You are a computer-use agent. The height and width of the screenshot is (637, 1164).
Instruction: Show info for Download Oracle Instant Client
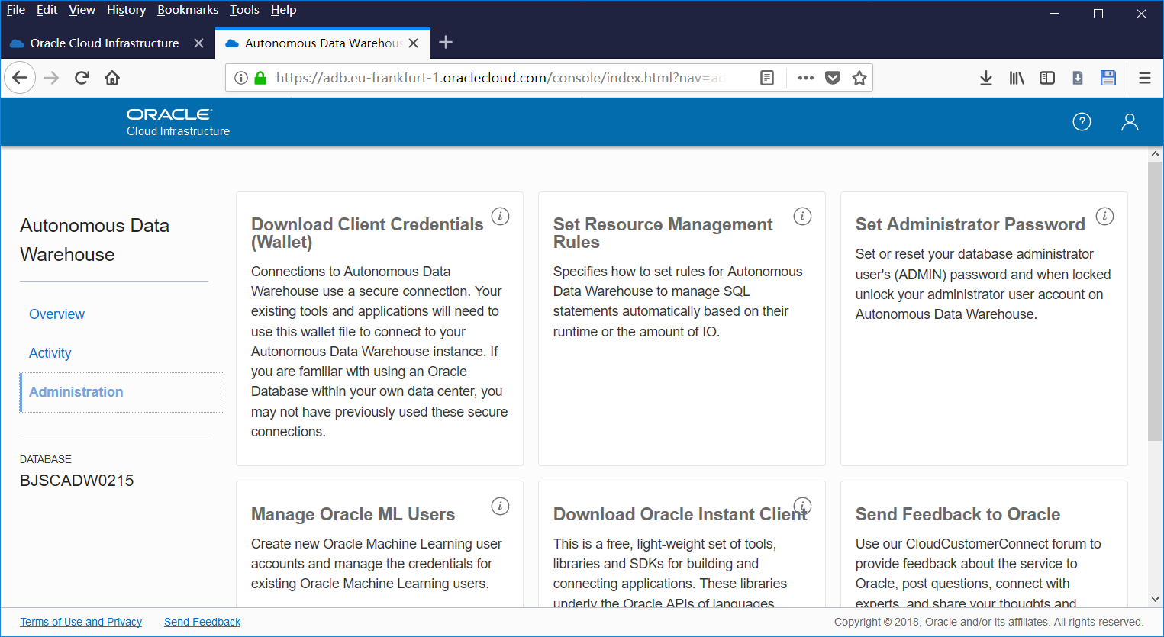tap(802, 506)
